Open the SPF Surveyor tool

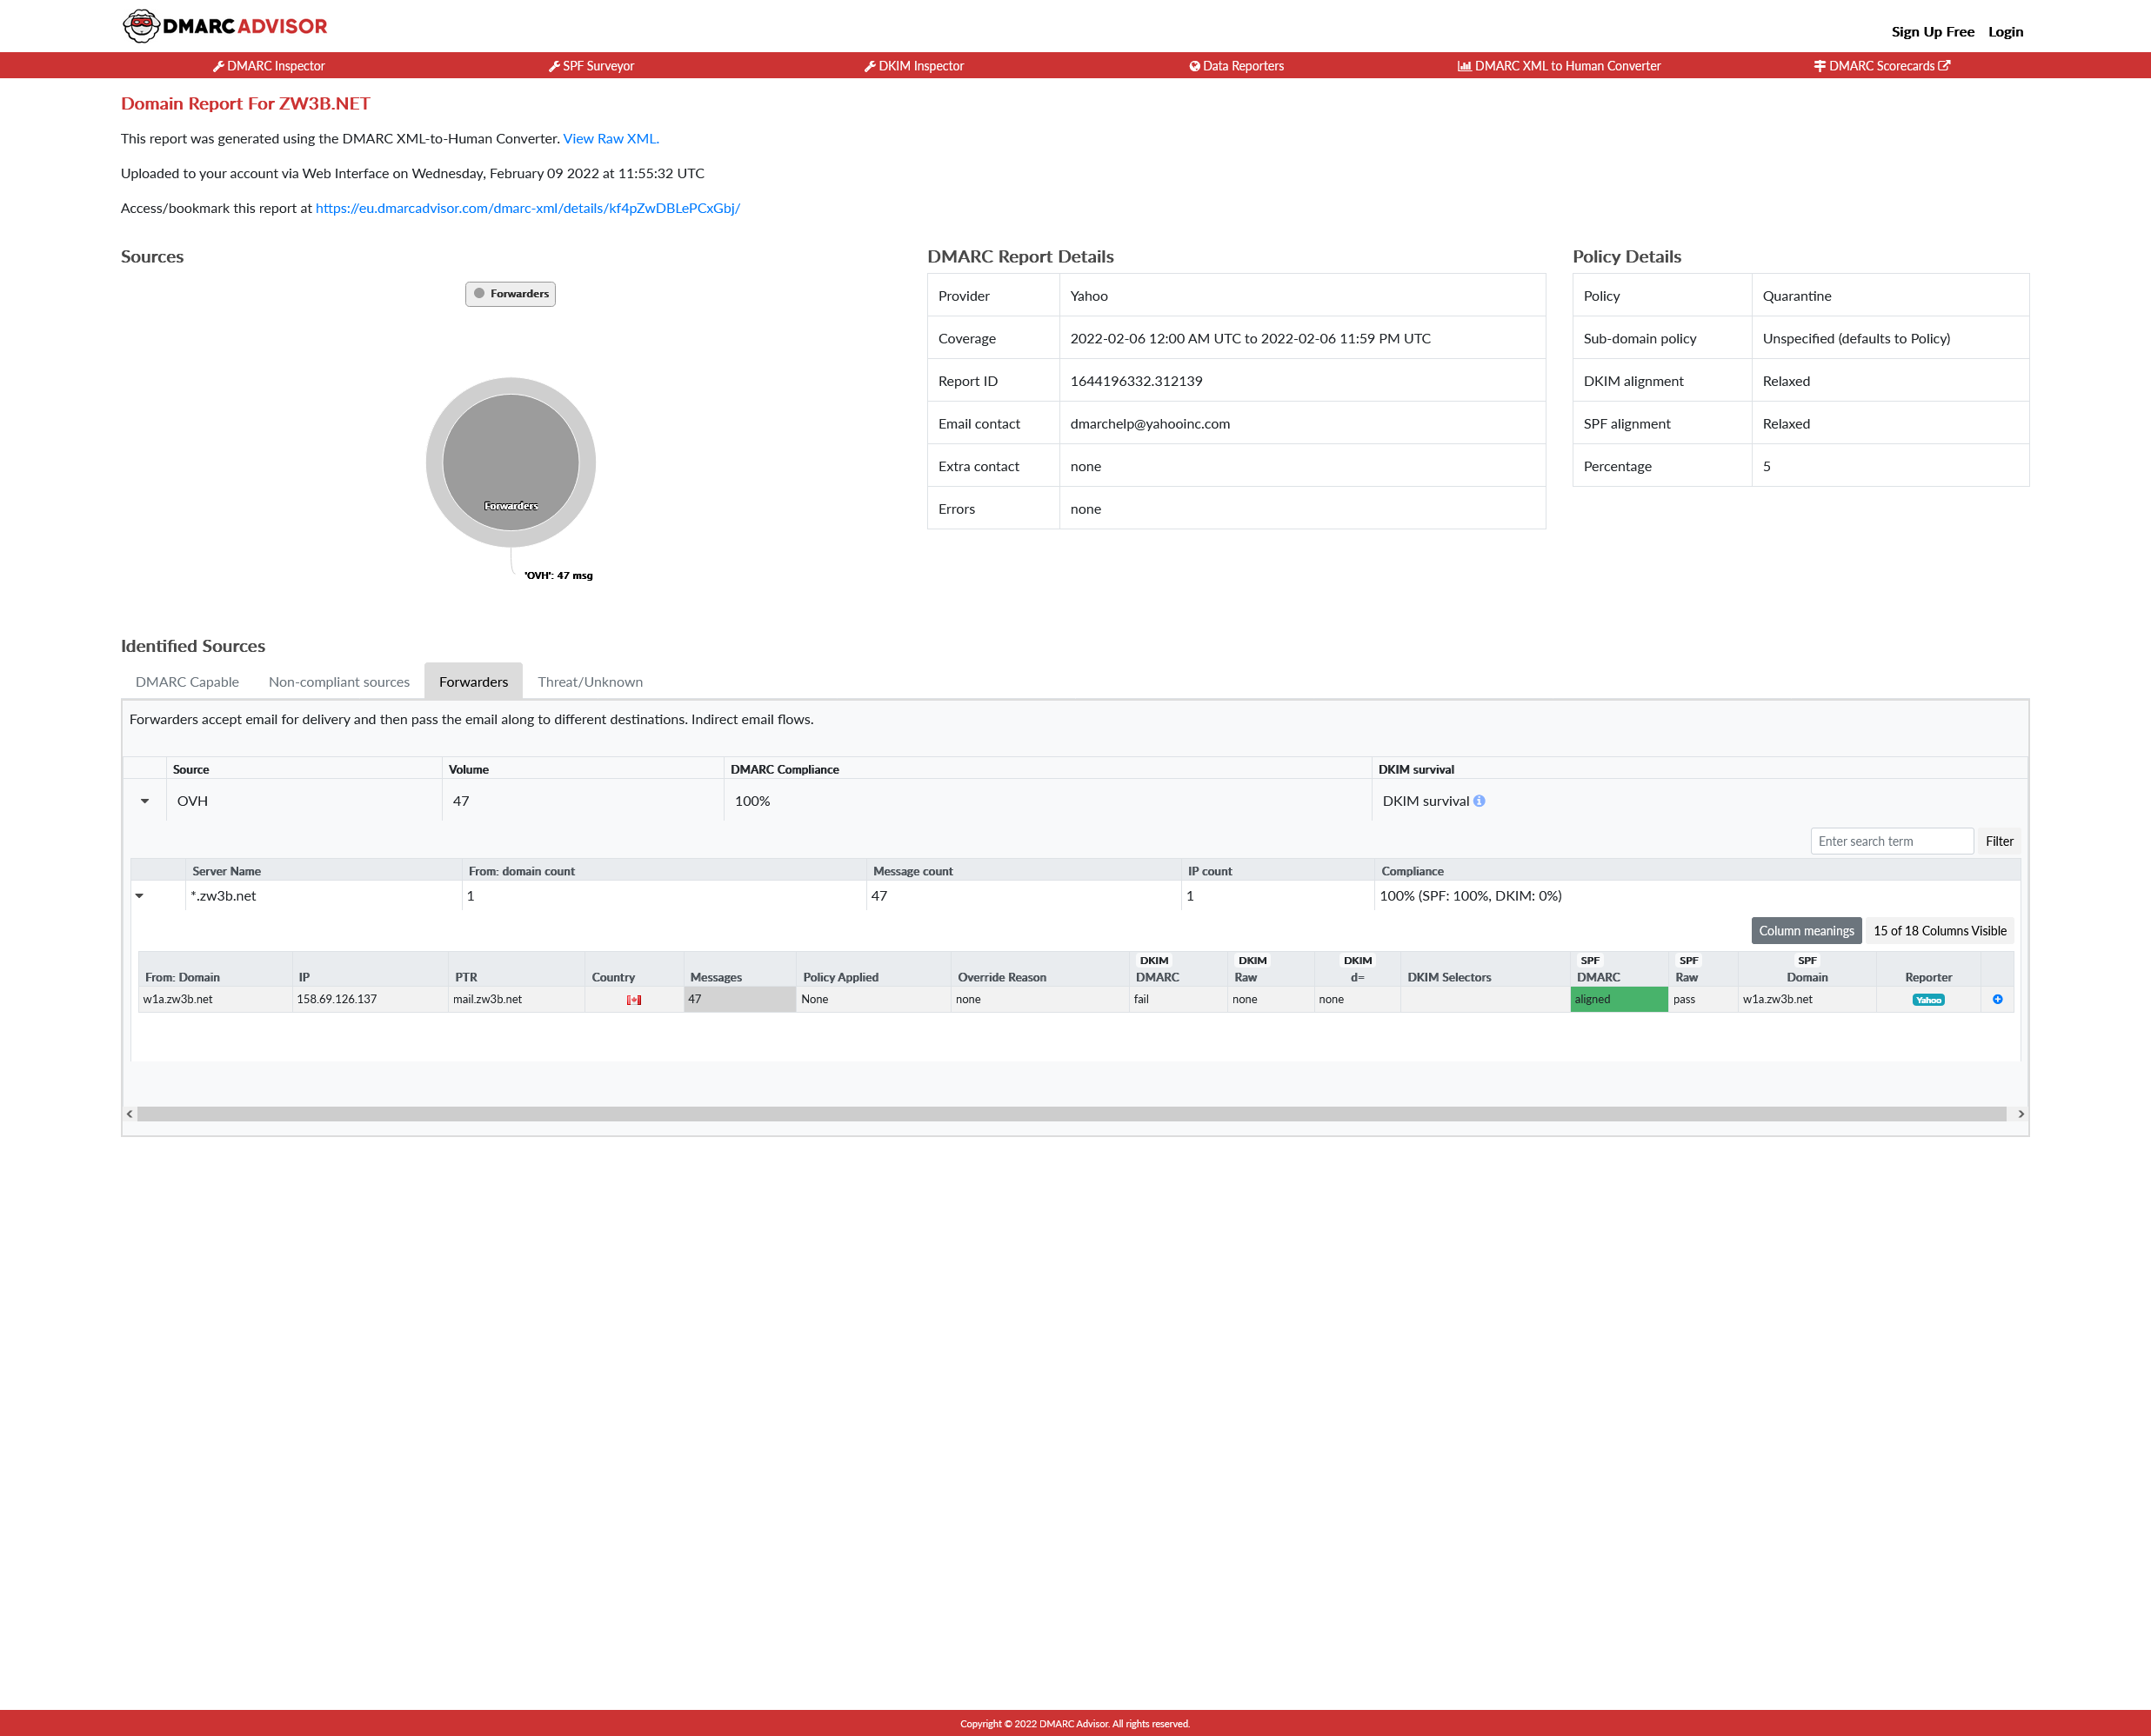591,66
